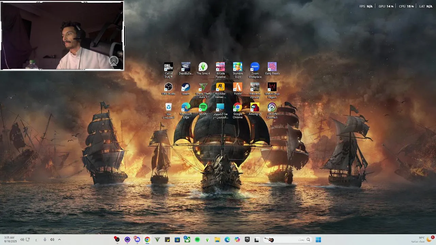Open The Sims icon in taskbar
The image size is (436, 245).
(x=207, y=240)
